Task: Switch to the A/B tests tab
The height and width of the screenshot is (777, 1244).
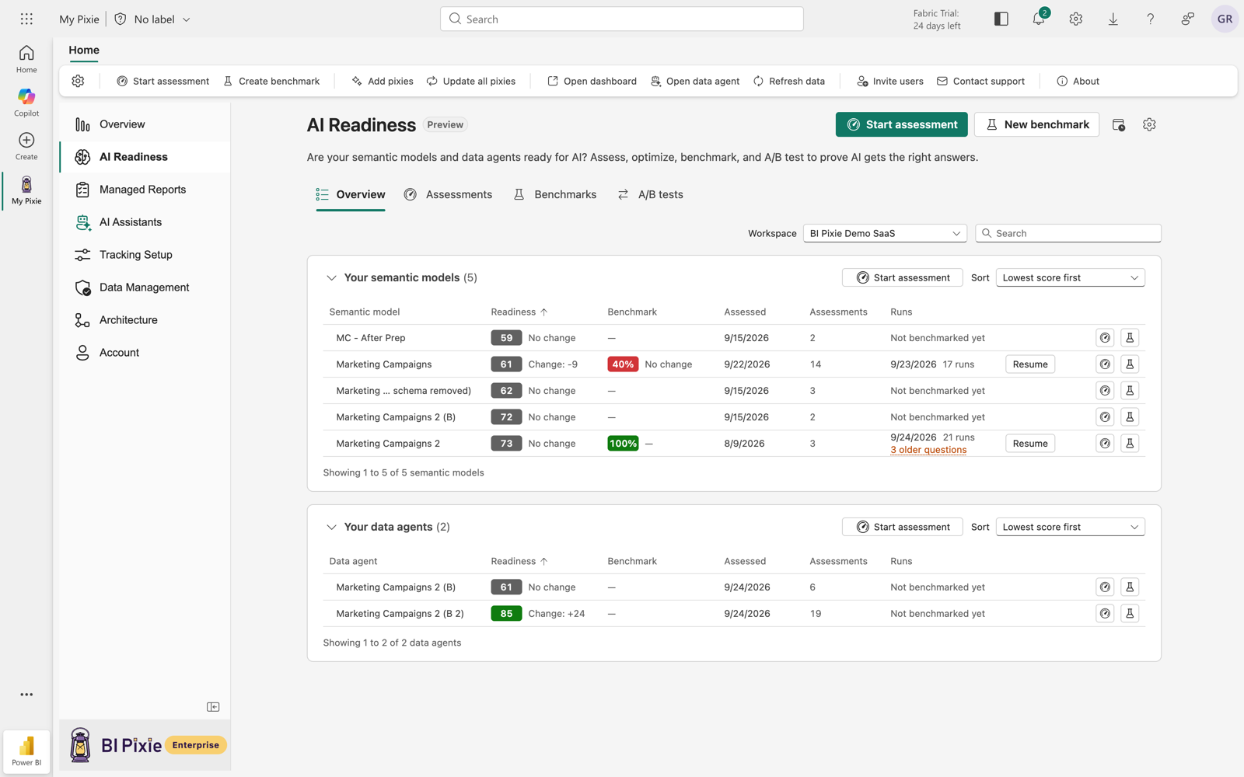Action: pyautogui.click(x=650, y=194)
